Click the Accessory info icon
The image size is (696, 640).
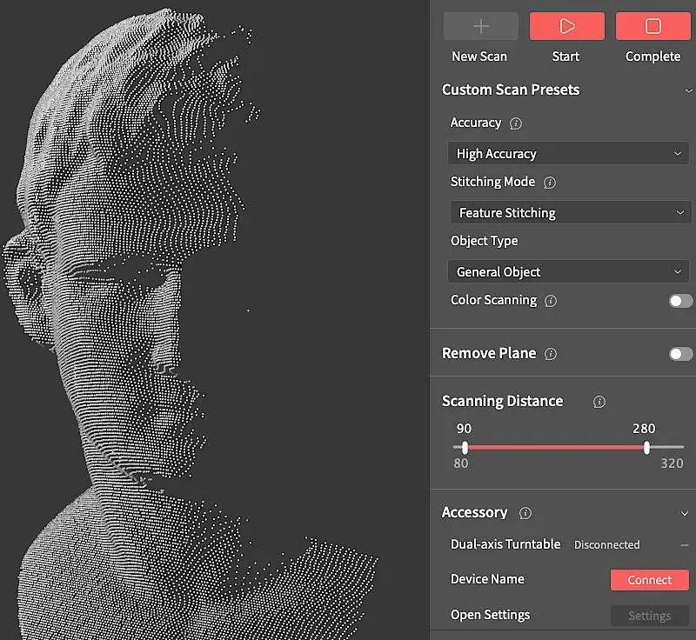(525, 513)
